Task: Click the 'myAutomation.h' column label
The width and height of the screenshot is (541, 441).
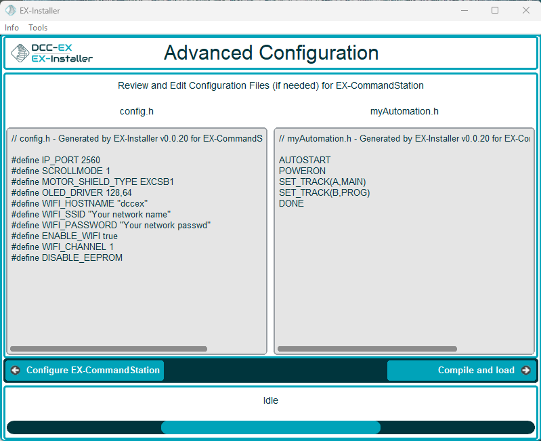Action: tap(404, 112)
